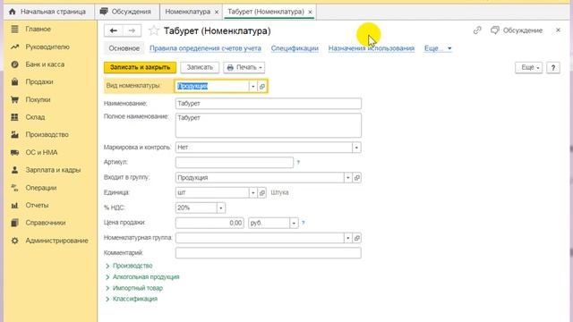The image size is (573, 322).
Task: Open the Номенклатурная группа item with its open icon
Action: click(x=357, y=238)
